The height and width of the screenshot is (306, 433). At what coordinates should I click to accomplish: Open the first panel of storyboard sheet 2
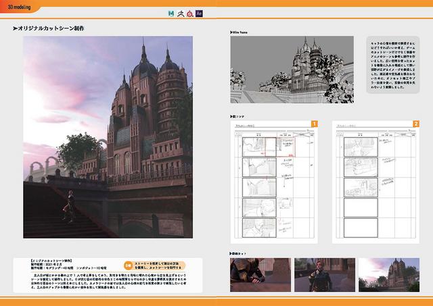[361, 147]
